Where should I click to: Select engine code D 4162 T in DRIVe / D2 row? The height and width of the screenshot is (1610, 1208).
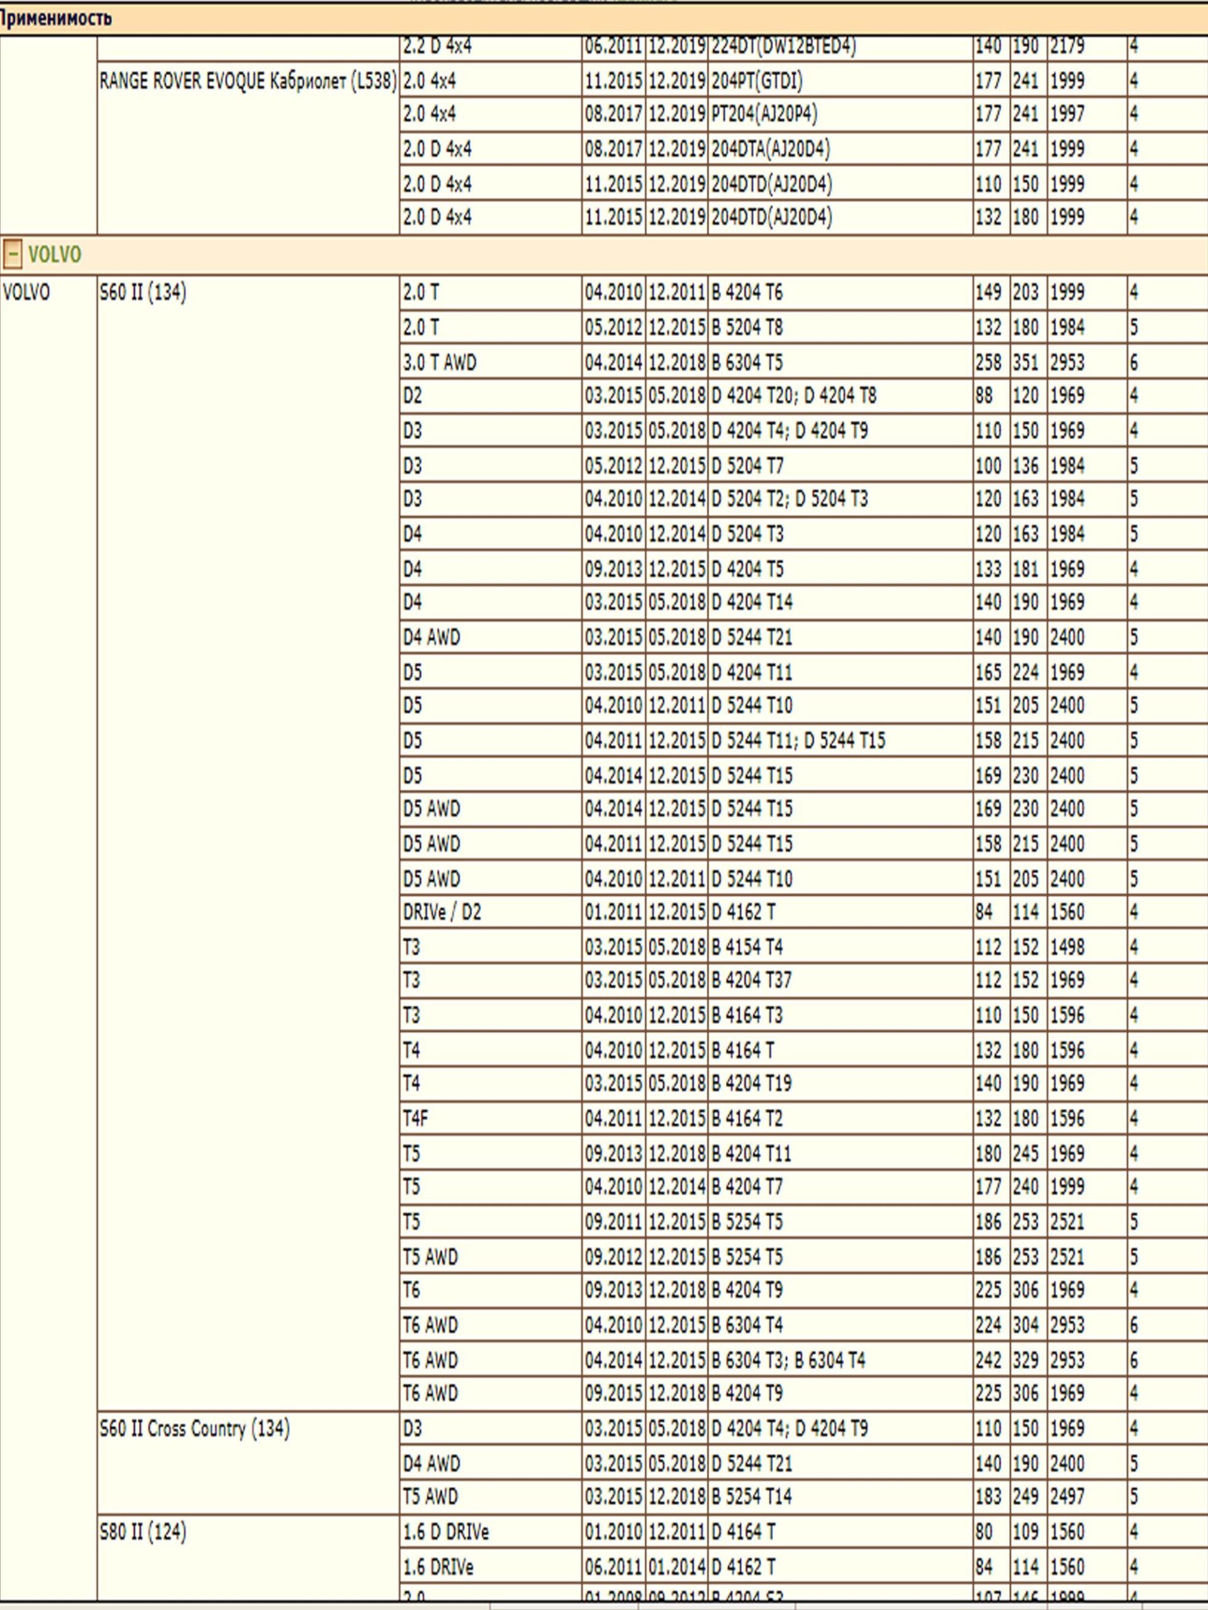pos(744,912)
